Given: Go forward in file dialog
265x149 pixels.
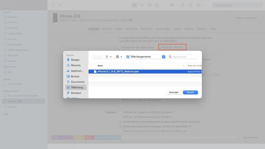Looking at the screenshot, I should pyautogui.click(x=100, y=57).
